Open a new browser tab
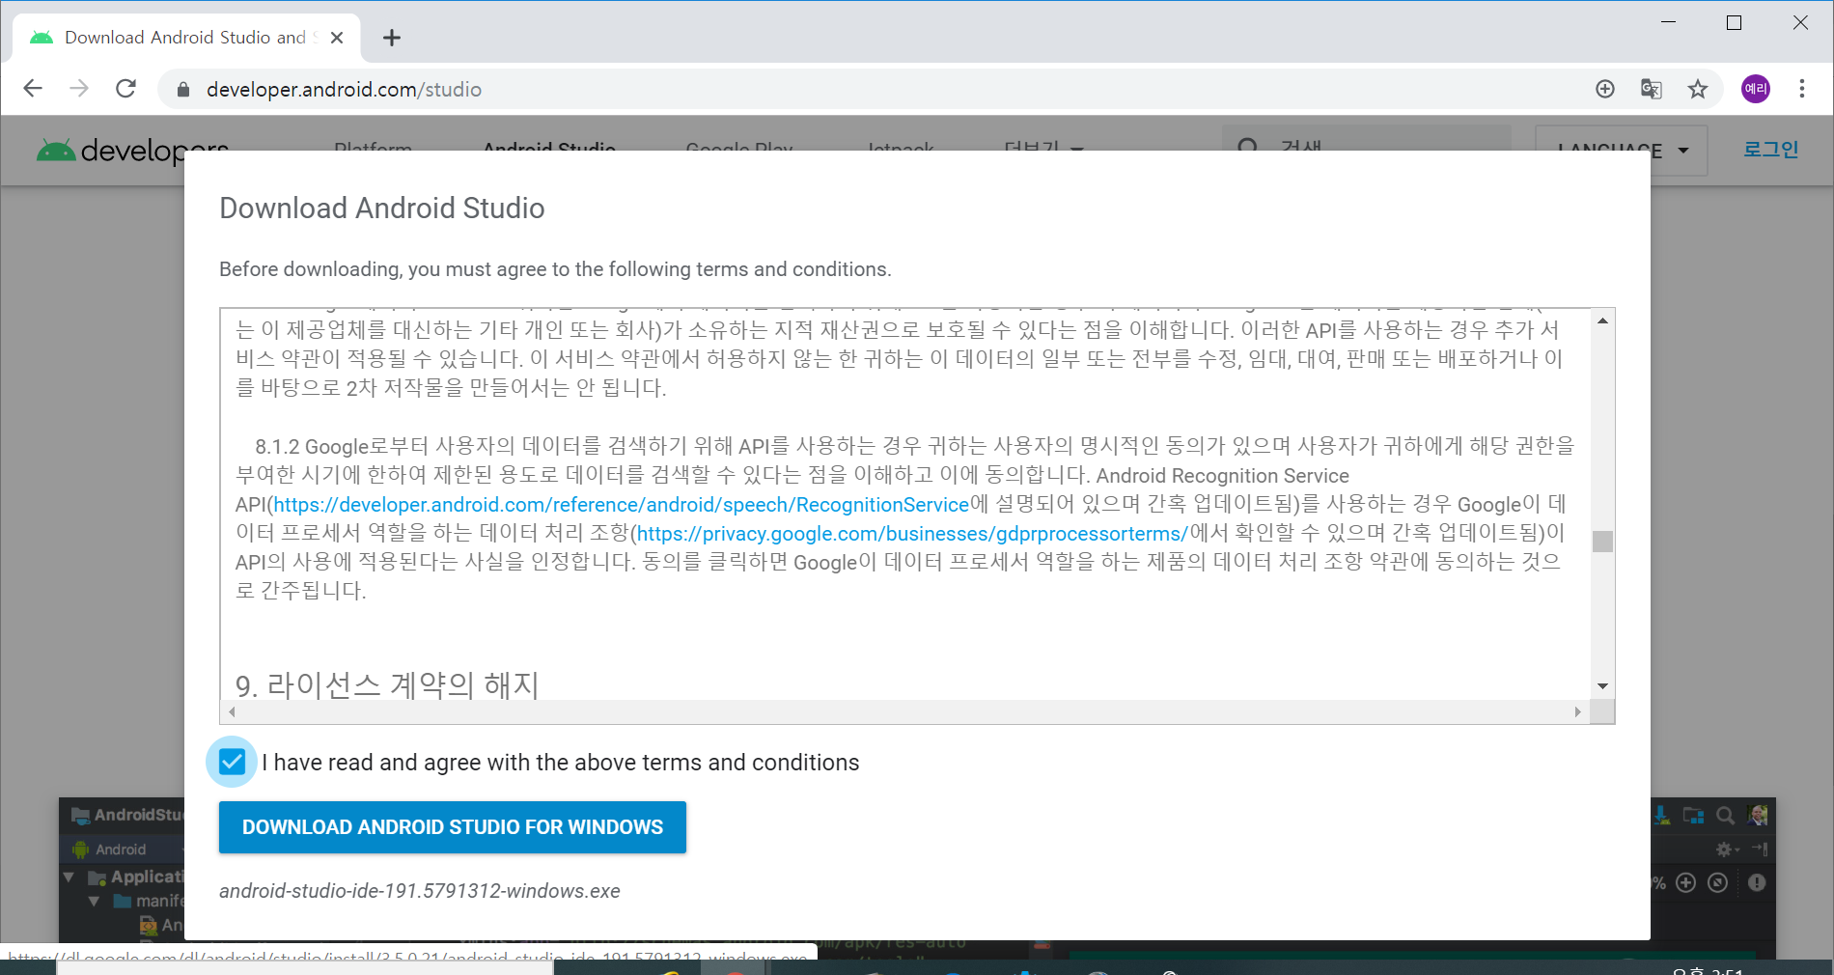Image resolution: width=1834 pixels, height=975 pixels. [391, 38]
